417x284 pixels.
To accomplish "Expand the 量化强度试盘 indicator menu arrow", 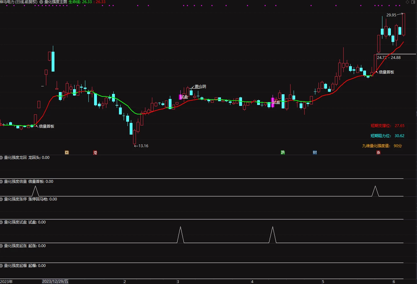I will tap(2, 222).
